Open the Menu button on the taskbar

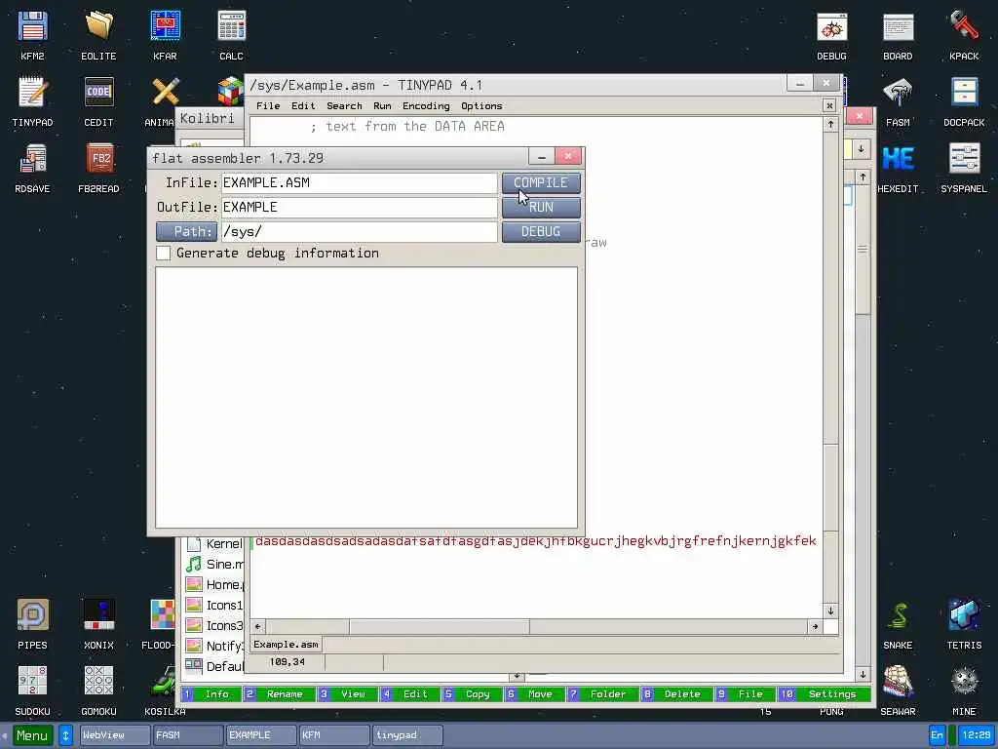coord(32,735)
